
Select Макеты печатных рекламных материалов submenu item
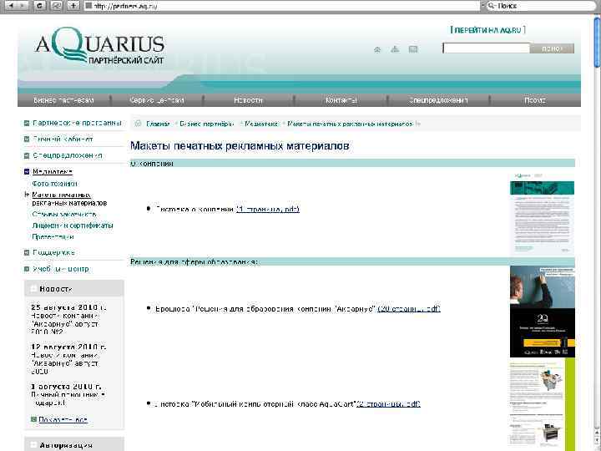coord(69,199)
